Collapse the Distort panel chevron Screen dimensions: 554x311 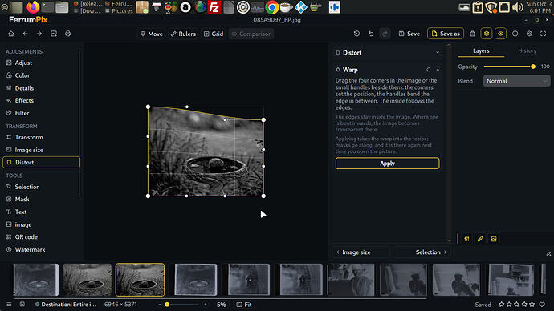[438, 53]
